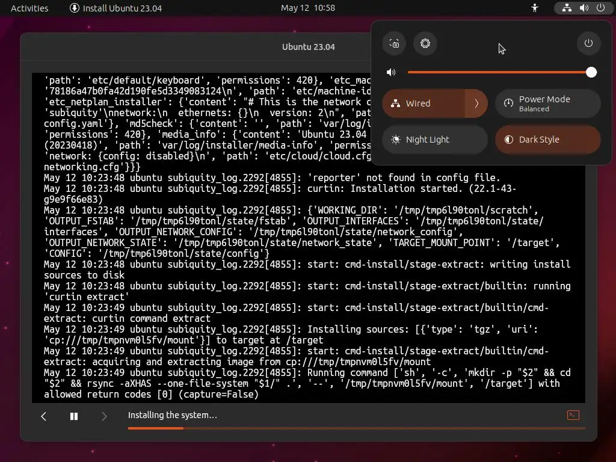Click 'networking.cfg' log line
This screenshot has height=462, width=616.
[x=92, y=167]
